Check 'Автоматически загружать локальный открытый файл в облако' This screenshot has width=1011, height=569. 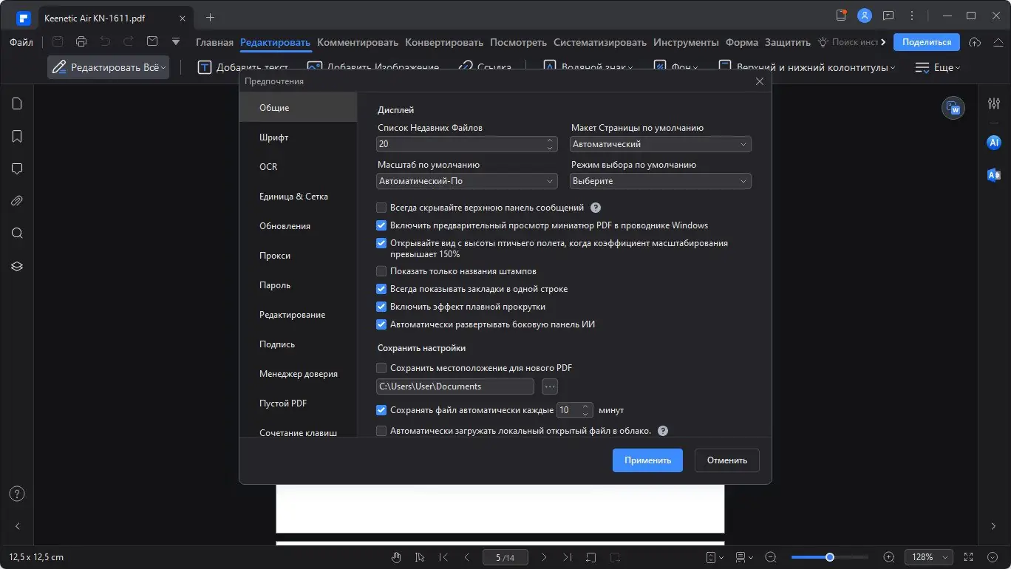coord(381,431)
